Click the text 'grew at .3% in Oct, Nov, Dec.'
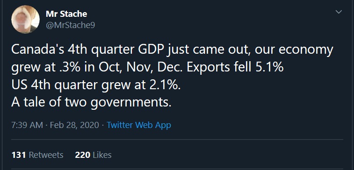Viewport: 354px width, 170px height. coord(97,67)
